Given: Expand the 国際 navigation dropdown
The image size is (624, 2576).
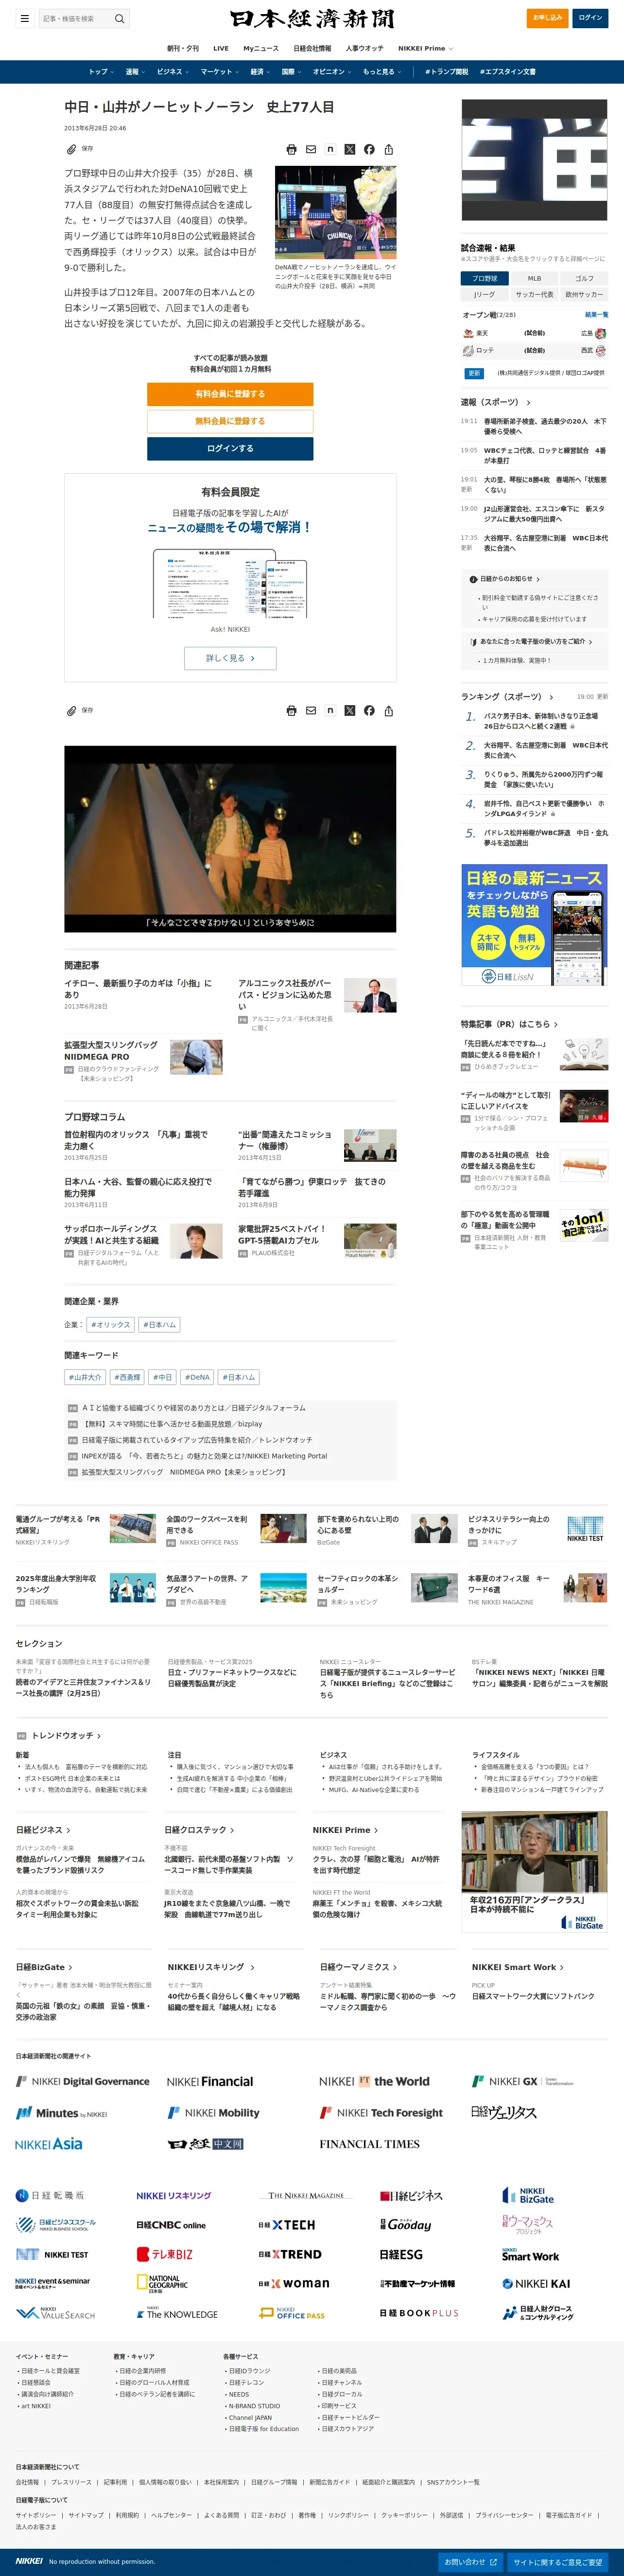Looking at the screenshot, I should (x=292, y=72).
